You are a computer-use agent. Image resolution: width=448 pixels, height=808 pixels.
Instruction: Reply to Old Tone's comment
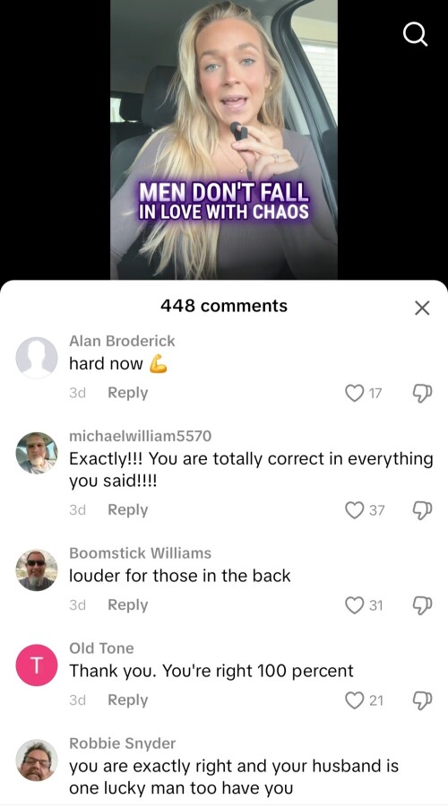pos(128,699)
